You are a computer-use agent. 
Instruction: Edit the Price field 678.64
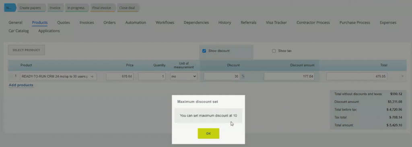[x=120, y=76]
